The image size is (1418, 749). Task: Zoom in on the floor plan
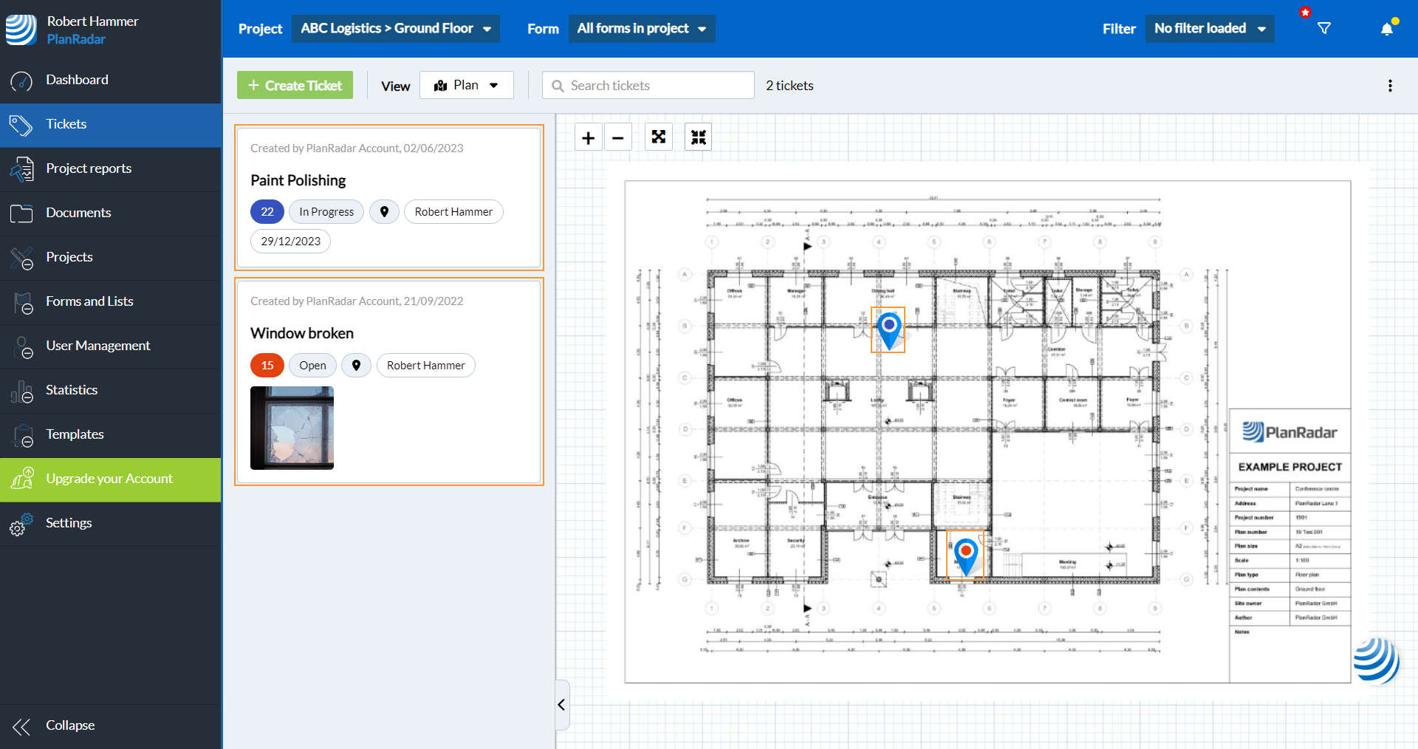click(x=588, y=137)
